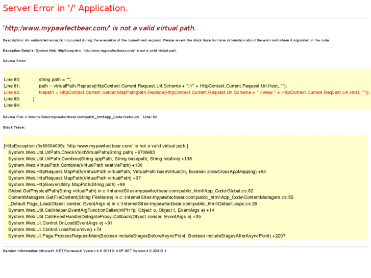Viewport: 371px width, 278px height.
Task: Click the 'Server Error in '/' Application.' heading
Action: tap(65, 8)
